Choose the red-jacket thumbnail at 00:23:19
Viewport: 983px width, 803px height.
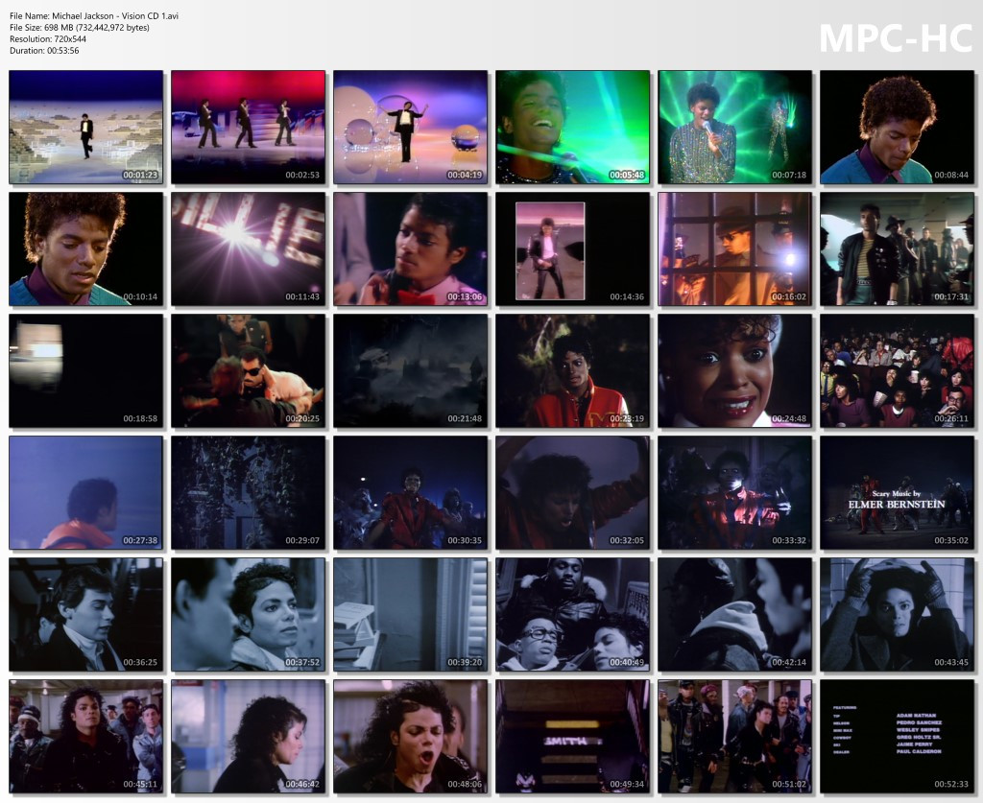pyautogui.click(x=573, y=371)
